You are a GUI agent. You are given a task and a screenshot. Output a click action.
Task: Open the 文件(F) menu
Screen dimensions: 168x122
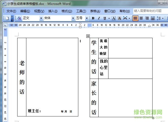pos(11,11)
